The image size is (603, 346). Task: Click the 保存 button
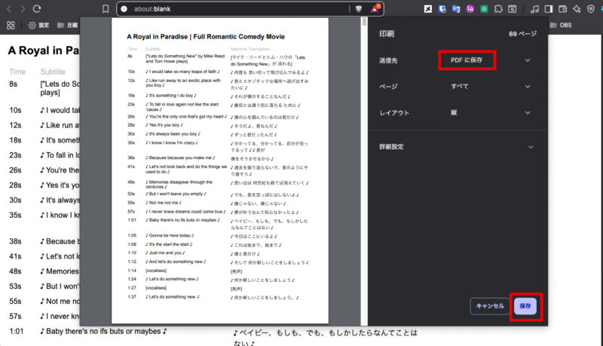tap(525, 306)
